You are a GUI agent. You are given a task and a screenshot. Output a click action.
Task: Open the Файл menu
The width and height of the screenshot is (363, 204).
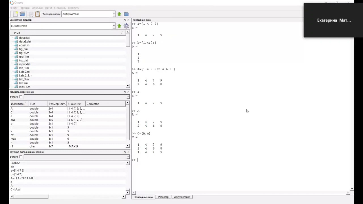point(14,8)
